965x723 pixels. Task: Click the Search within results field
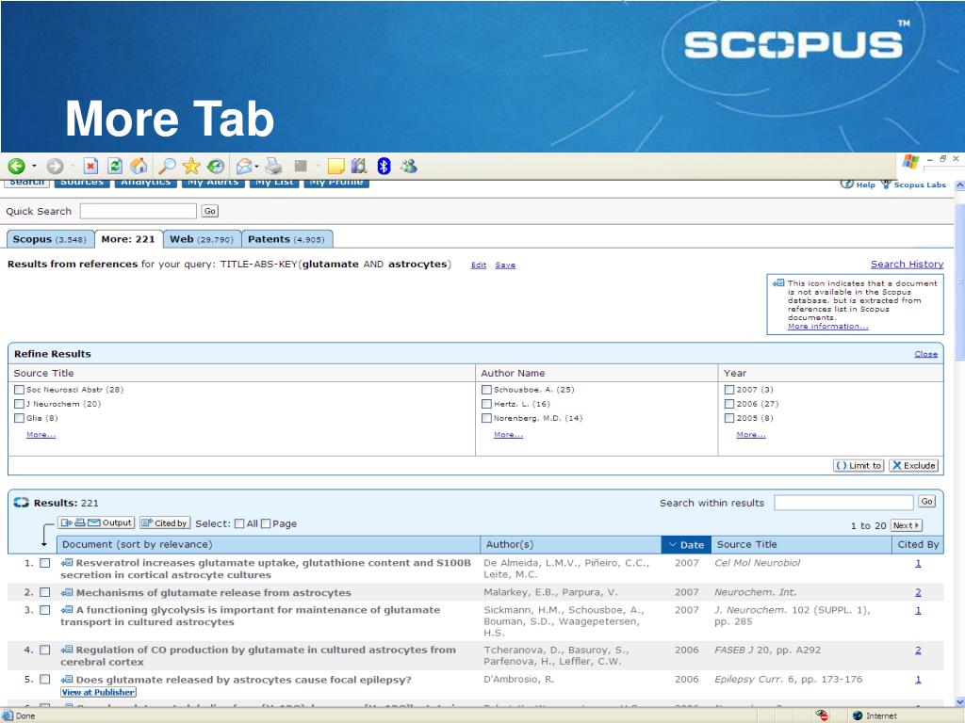[x=843, y=503]
